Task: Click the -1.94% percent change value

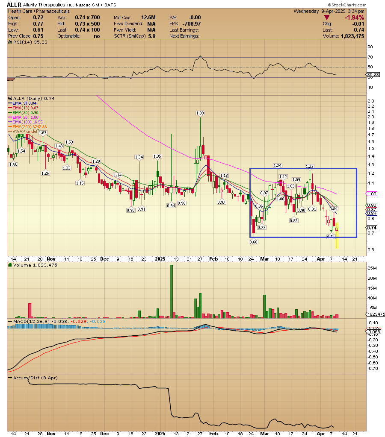Action: click(x=354, y=18)
